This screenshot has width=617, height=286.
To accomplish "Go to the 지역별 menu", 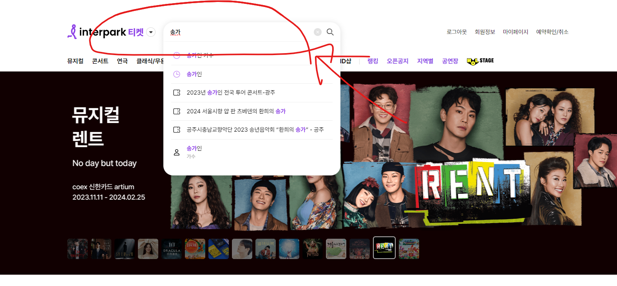I will [x=425, y=61].
